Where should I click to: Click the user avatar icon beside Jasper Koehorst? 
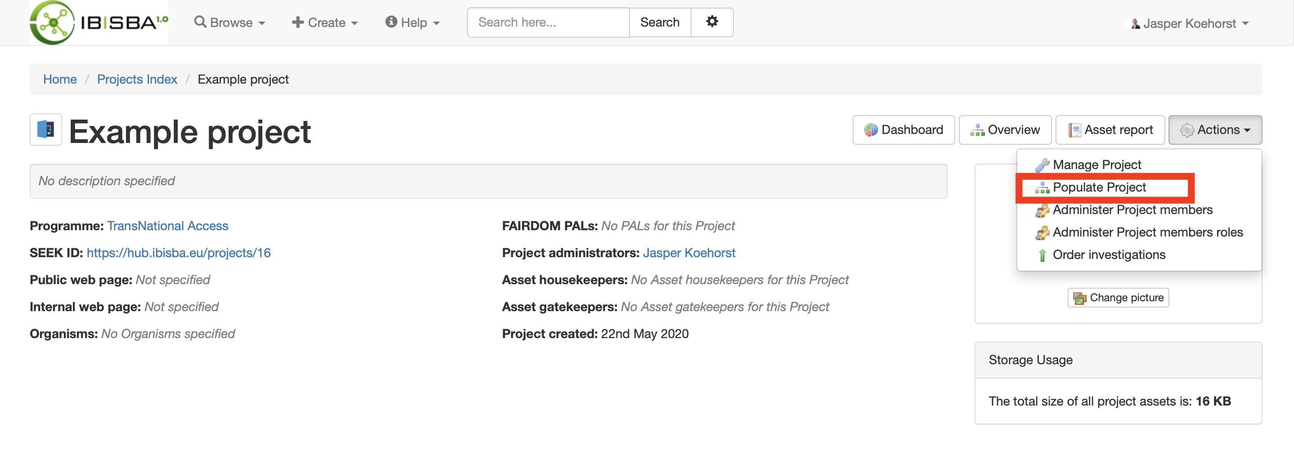[x=1135, y=23]
